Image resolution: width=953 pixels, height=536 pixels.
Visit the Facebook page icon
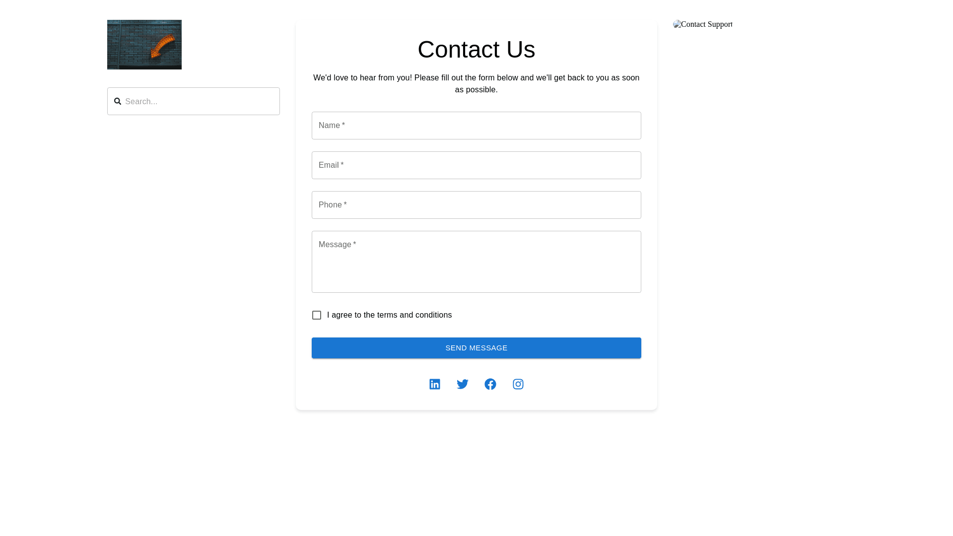(490, 384)
